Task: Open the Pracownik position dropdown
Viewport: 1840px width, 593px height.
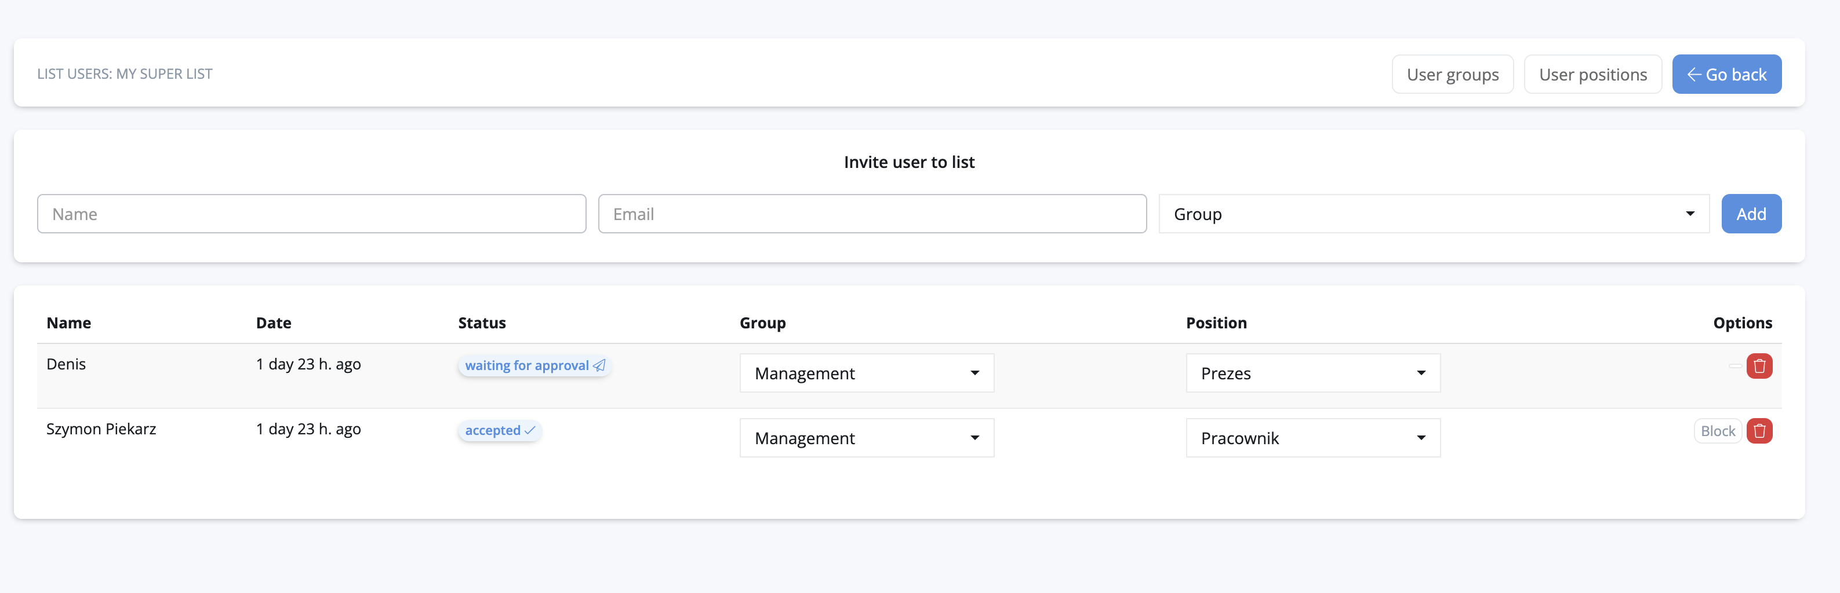Action: click(x=1312, y=438)
